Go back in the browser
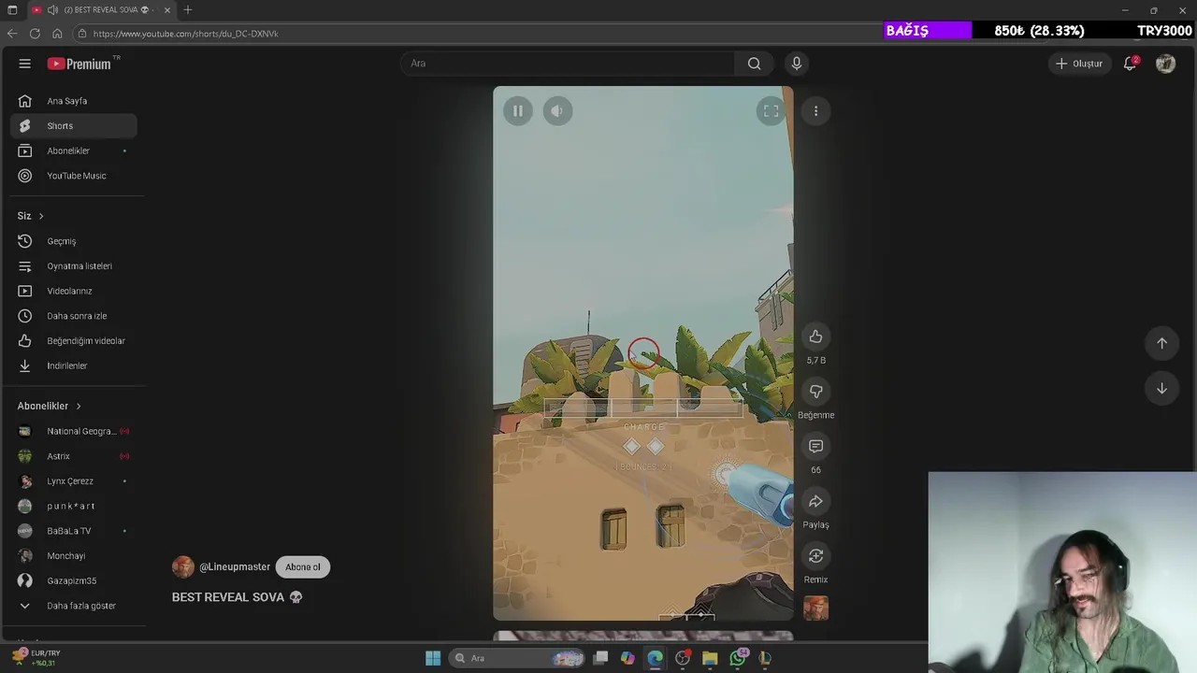The width and height of the screenshot is (1197, 673). click(12, 34)
